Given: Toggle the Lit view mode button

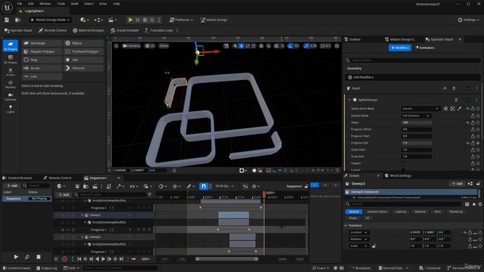Looking at the screenshot, I should pyautogui.click(x=150, y=45).
